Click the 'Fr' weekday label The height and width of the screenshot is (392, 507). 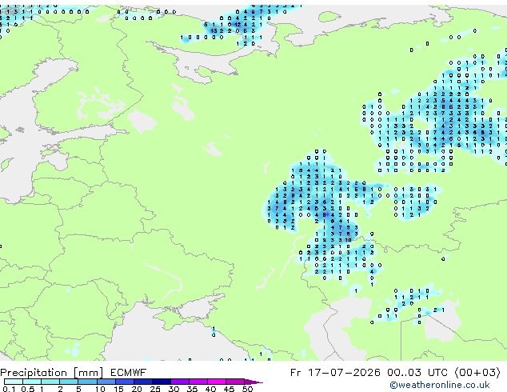[296, 373]
